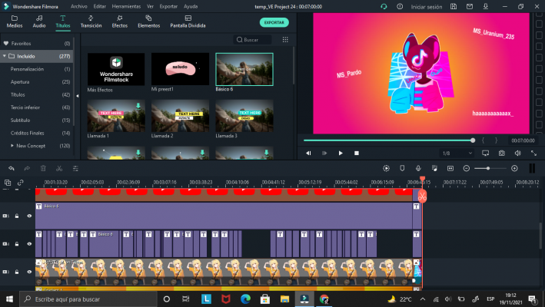Select Favoritos category
The width and height of the screenshot is (545, 307).
click(36, 43)
